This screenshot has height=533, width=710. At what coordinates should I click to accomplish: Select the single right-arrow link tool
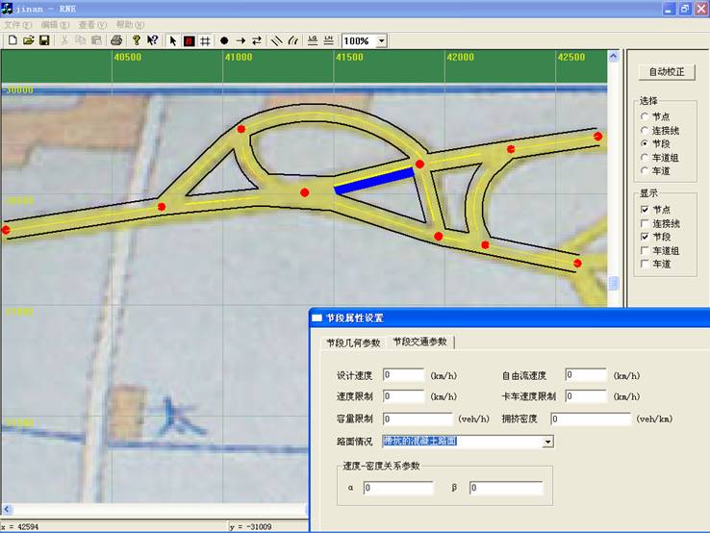pyautogui.click(x=241, y=40)
